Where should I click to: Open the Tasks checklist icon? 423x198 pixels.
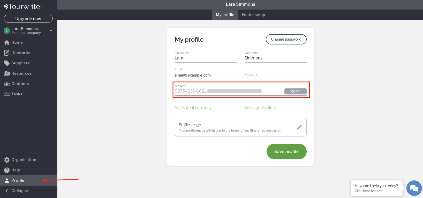7,94
